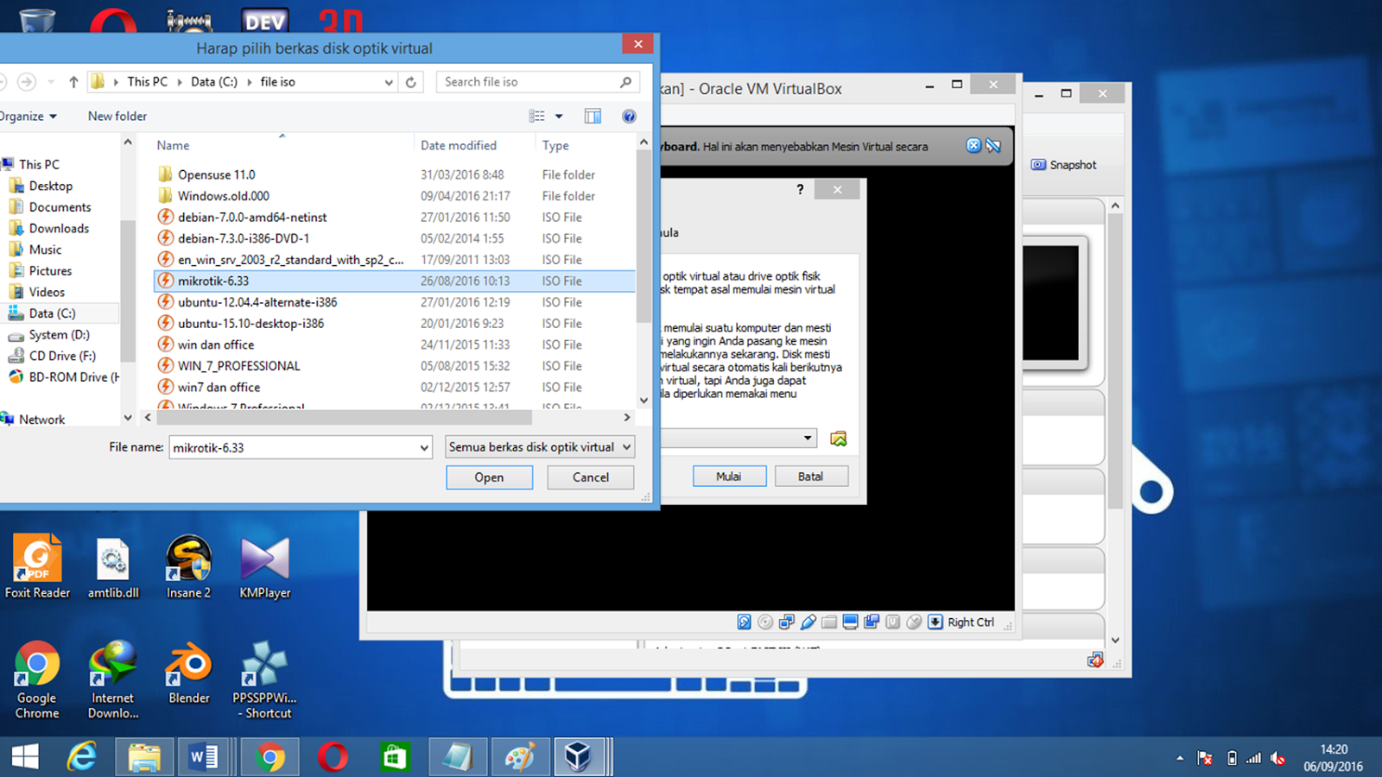Select 'file iso' in address breadcrumb
The image size is (1382, 777).
click(277, 82)
